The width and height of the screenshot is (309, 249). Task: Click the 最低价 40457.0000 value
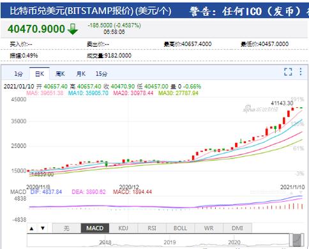[264, 44]
